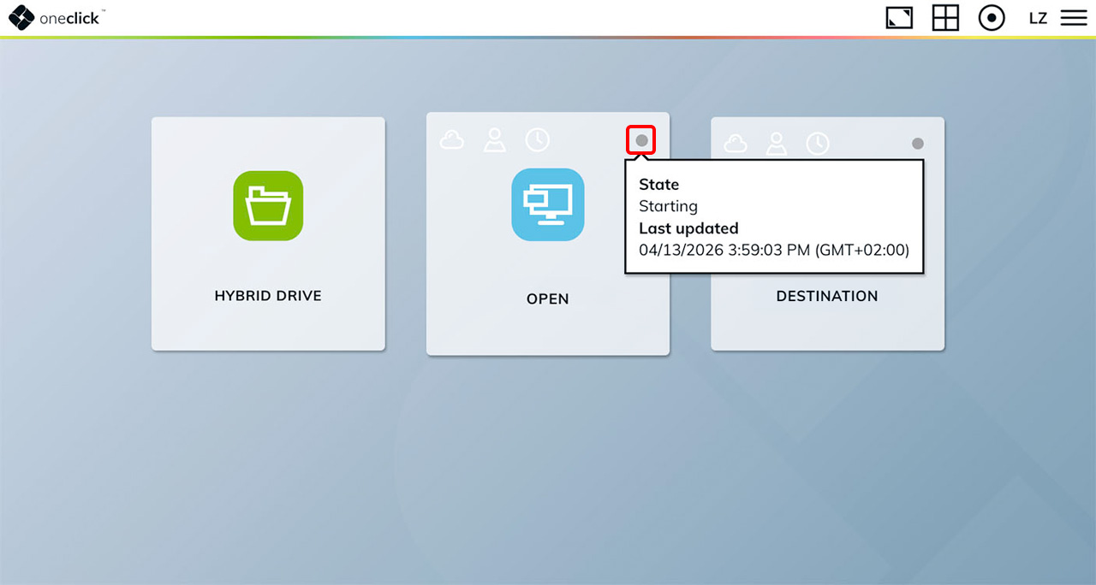Click the green Hybrid Drive folder icon
This screenshot has height=585, width=1096.
point(268,205)
